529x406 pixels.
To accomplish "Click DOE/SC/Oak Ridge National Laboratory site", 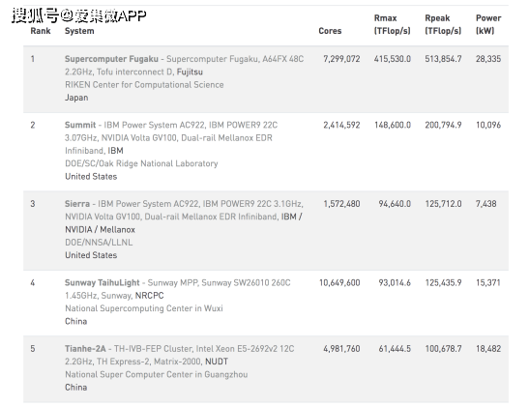I will pyautogui.click(x=141, y=164).
